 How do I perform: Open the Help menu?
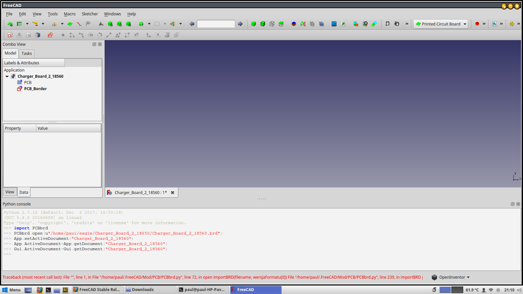coord(131,14)
